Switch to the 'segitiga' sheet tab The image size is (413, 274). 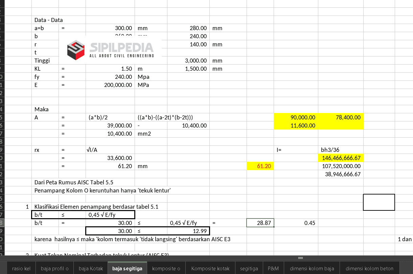coord(249,269)
